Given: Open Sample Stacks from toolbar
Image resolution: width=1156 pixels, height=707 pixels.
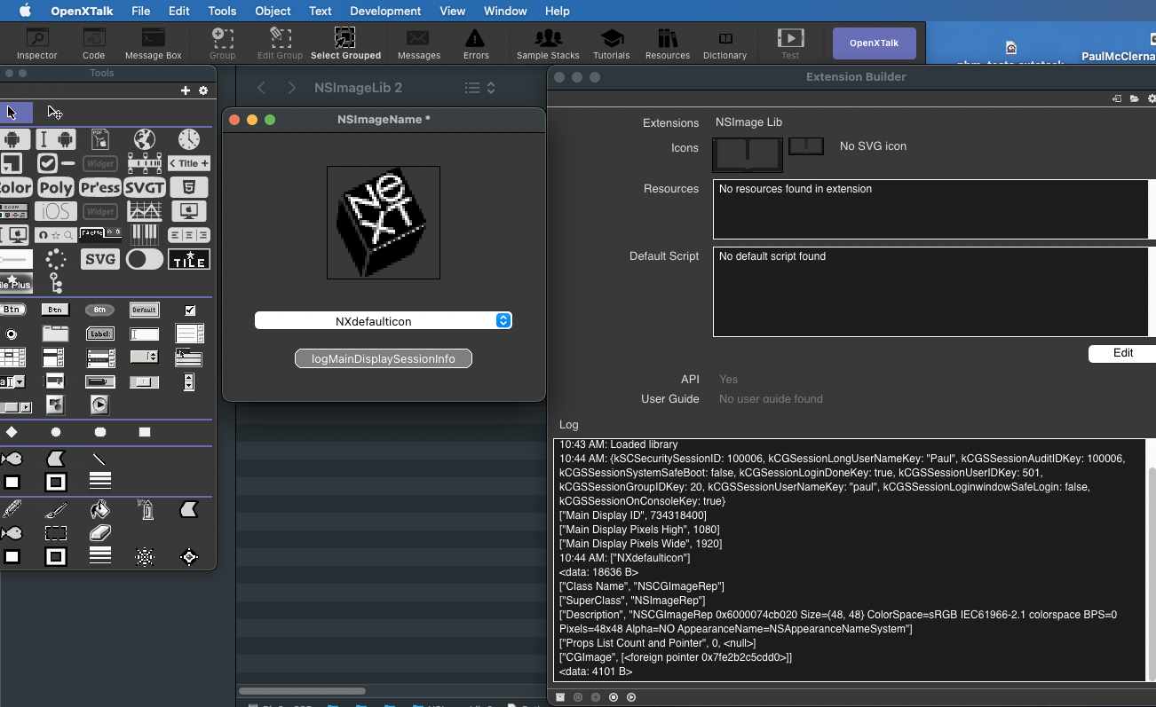Looking at the screenshot, I should pyautogui.click(x=548, y=43).
